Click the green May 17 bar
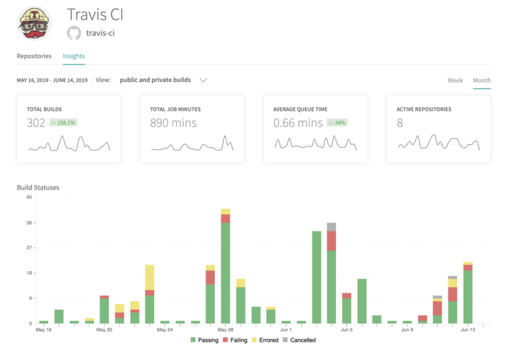 [59, 316]
